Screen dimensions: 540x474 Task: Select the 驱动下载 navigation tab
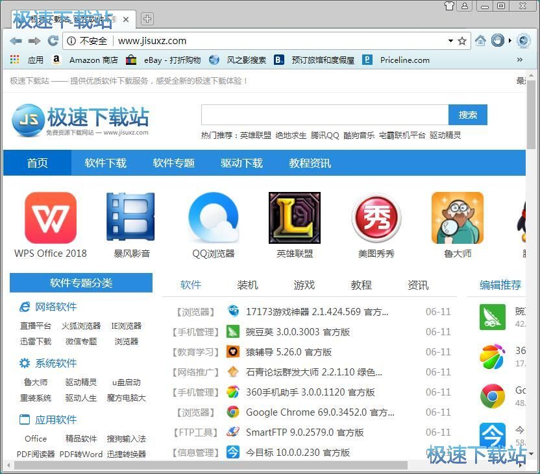241,163
